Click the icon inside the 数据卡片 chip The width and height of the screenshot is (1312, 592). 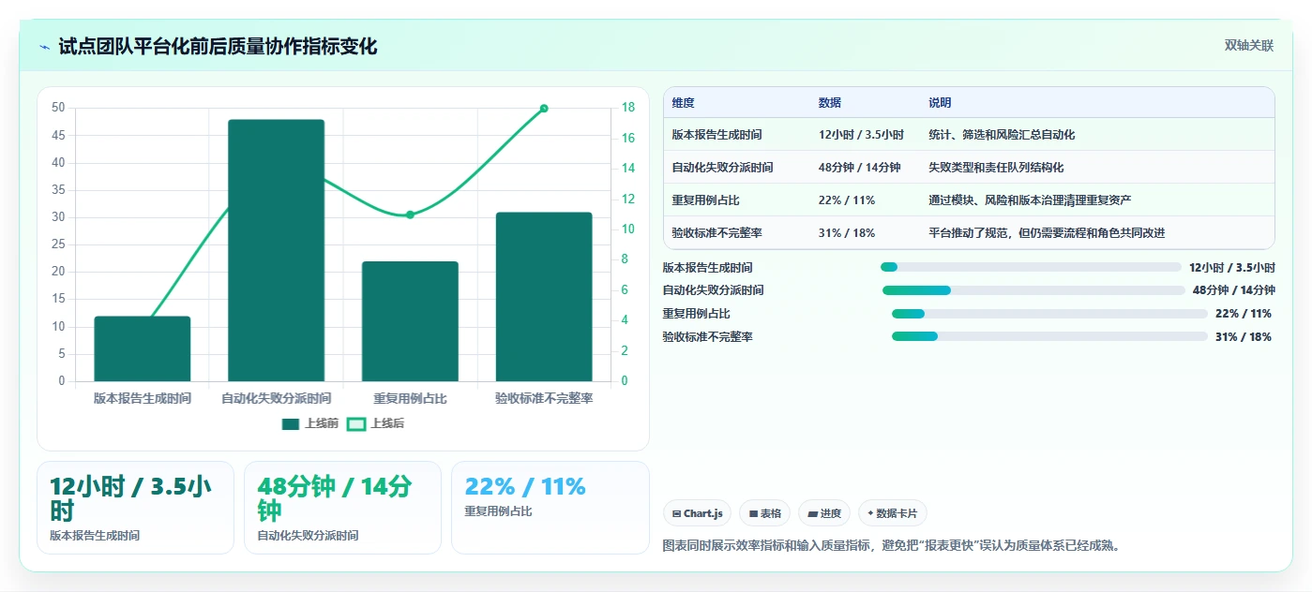(x=870, y=514)
